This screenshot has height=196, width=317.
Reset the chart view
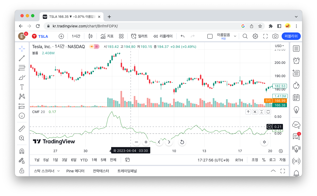(182, 142)
